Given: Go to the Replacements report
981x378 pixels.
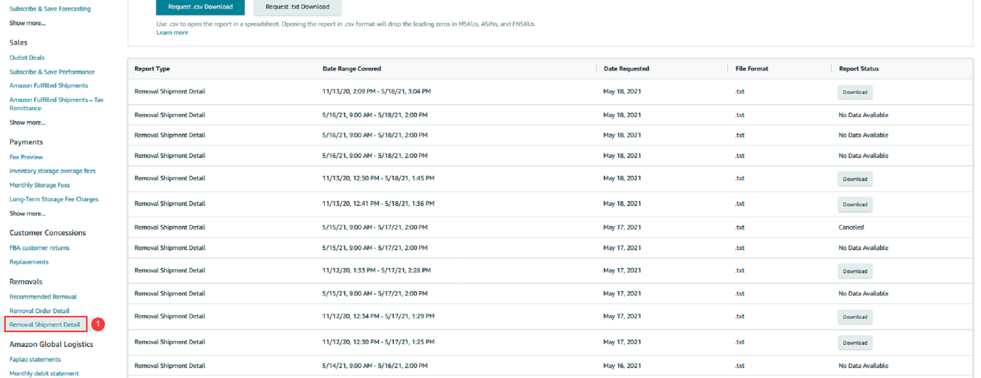Looking at the screenshot, I should tap(29, 262).
